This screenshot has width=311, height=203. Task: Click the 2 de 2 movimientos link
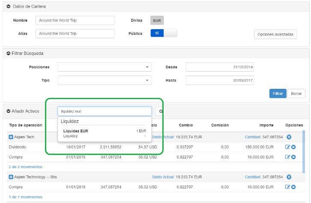point(25,167)
